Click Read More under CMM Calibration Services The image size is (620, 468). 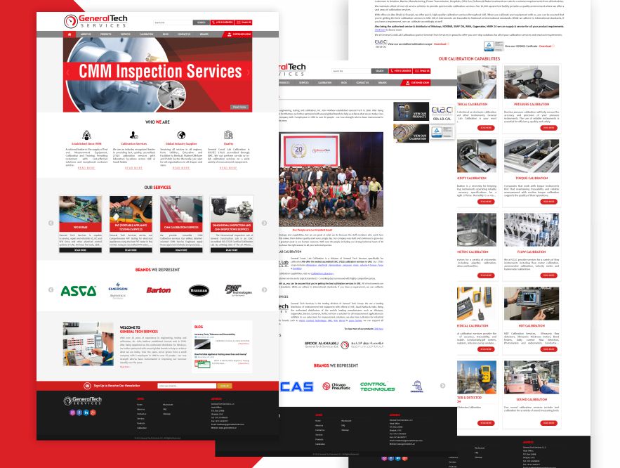pyautogui.click(x=181, y=250)
